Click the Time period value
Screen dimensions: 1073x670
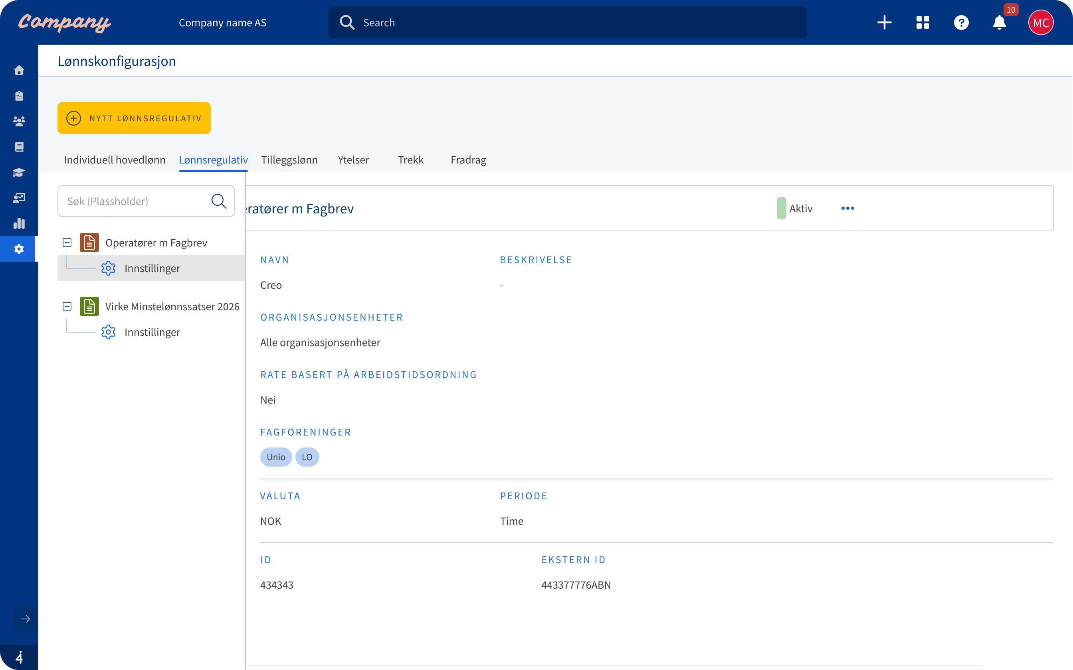tap(512, 521)
